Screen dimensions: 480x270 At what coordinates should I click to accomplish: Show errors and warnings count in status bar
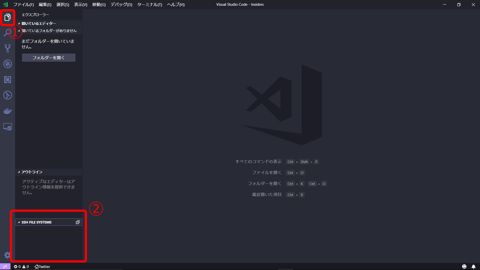(x=21, y=266)
